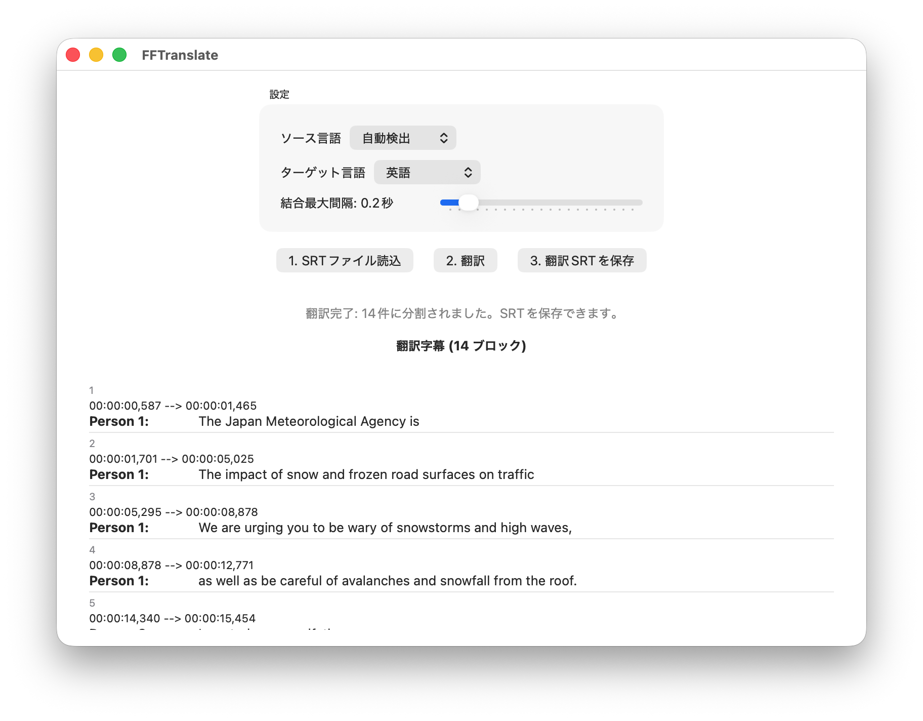Click the 翻訳完了 status message
Screen dimensions: 923x721
click(461, 313)
